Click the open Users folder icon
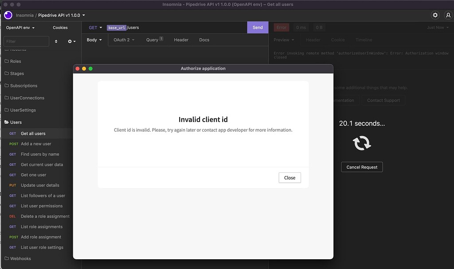 [x=7, y=122]
